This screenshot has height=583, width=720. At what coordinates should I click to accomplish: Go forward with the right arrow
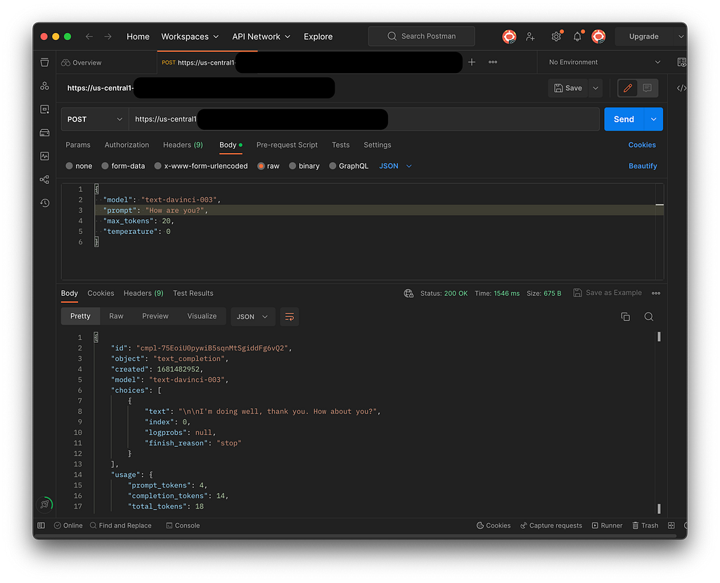tap(108, 37)
